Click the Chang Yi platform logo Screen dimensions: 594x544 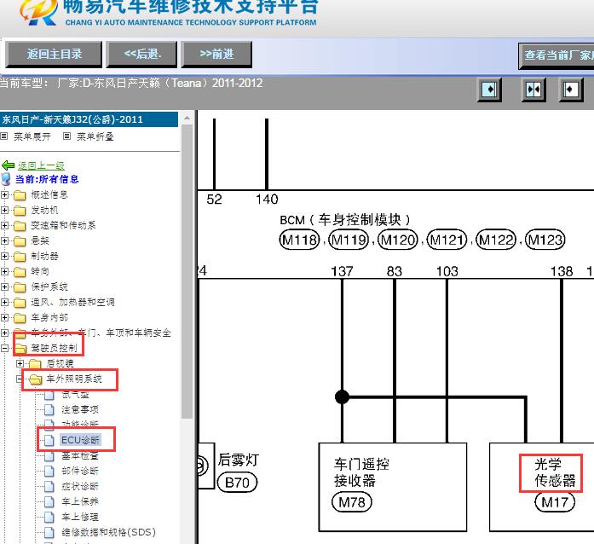pyautogui.click(x=38, y=12)
